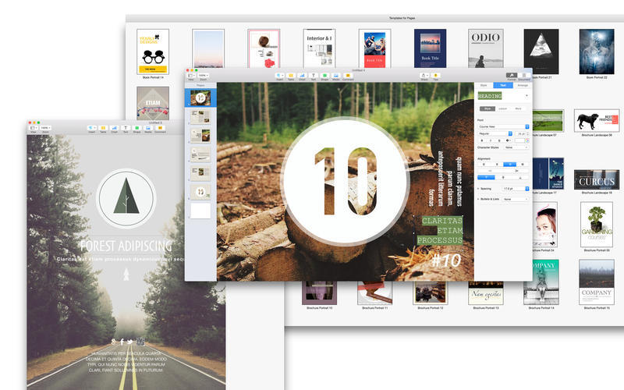Toggle italic text formatting in the Font section
The image size is (624, 390).
491,140
